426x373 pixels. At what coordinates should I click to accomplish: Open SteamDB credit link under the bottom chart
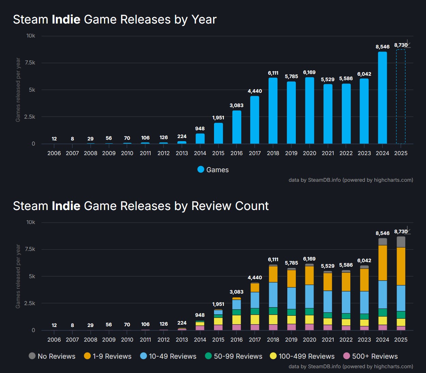click(351, 367)
